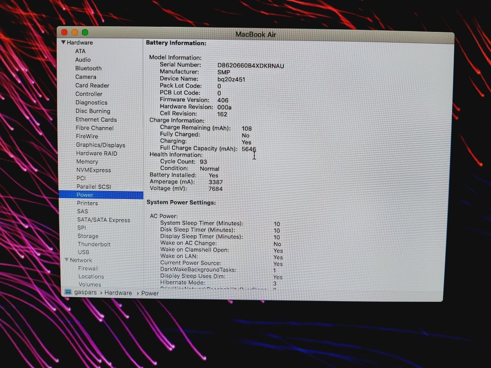Click Firmware Version value 406

(x=223, y=100)
